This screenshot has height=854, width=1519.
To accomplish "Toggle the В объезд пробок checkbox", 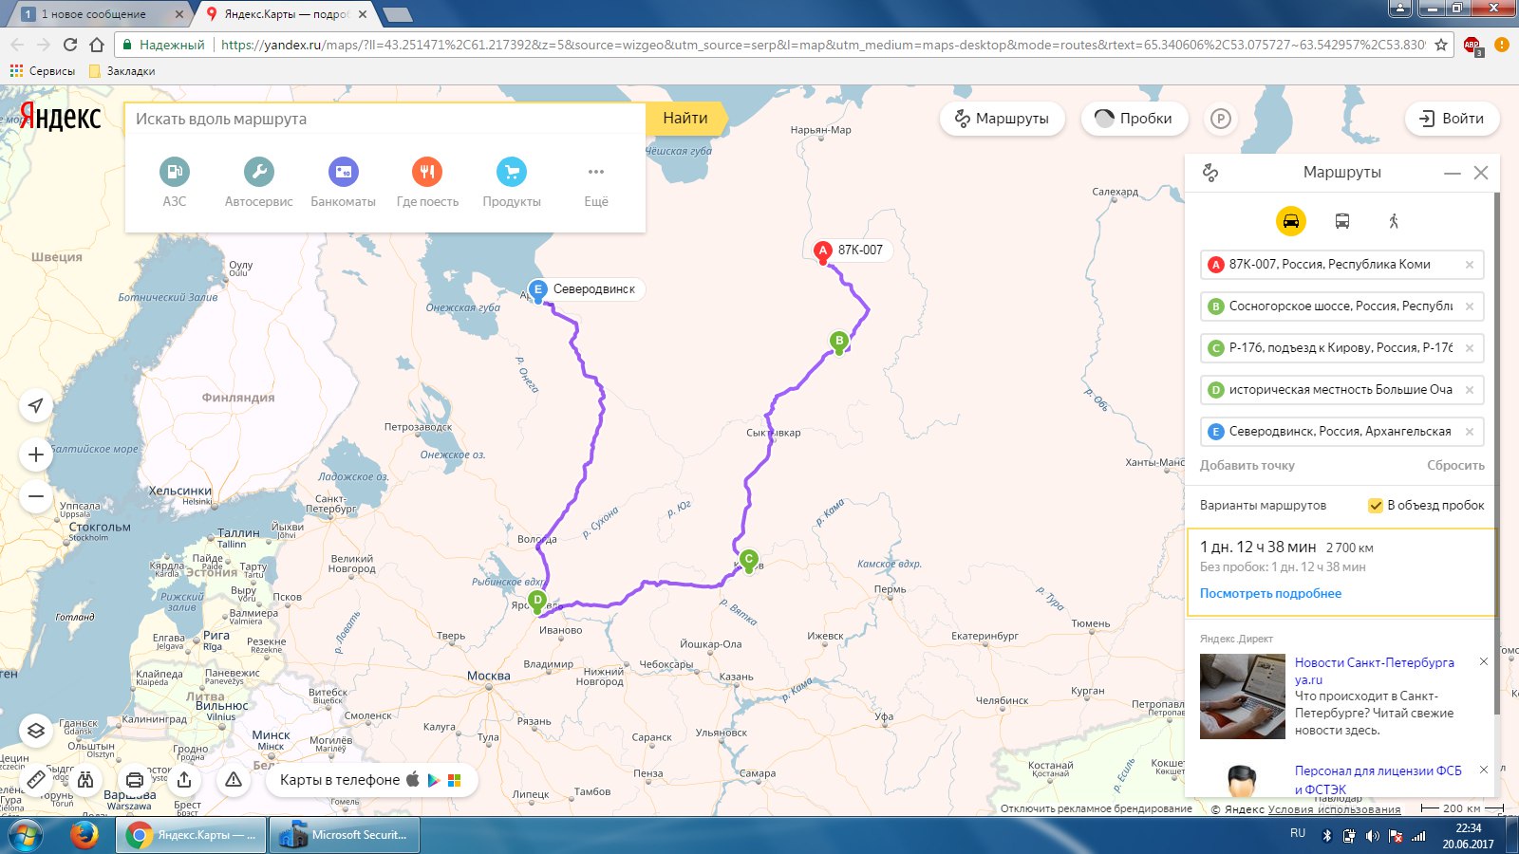I will pos(1375,506).
